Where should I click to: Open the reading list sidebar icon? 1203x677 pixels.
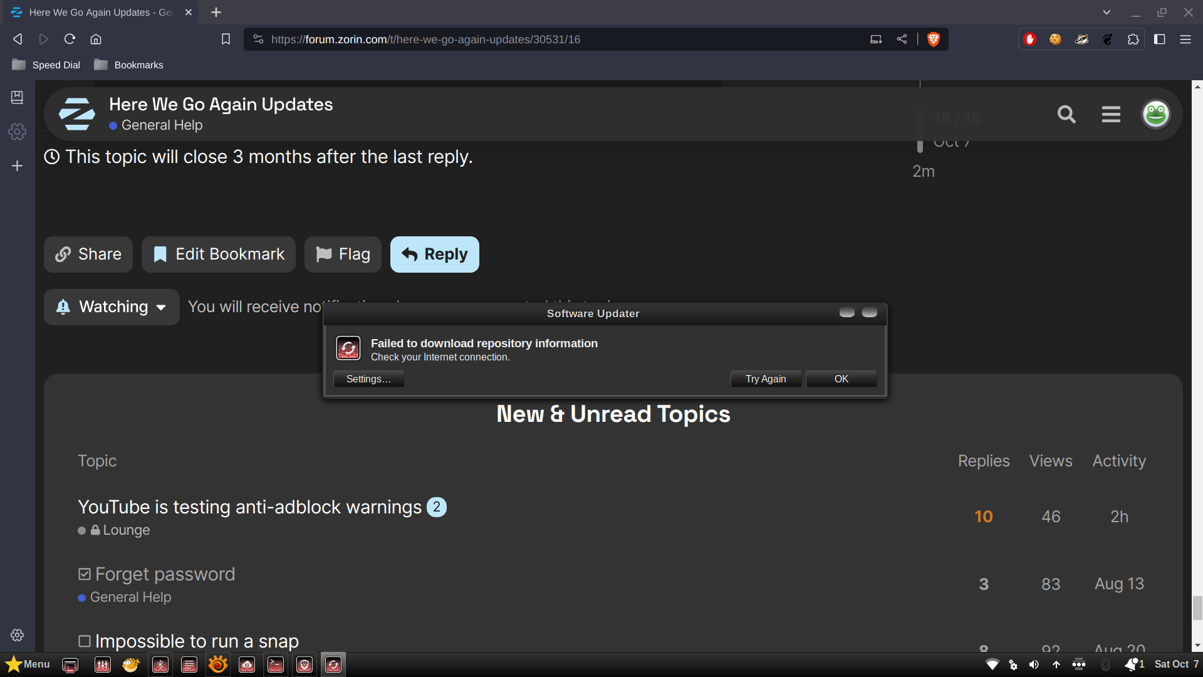click(x=18, y=97)
